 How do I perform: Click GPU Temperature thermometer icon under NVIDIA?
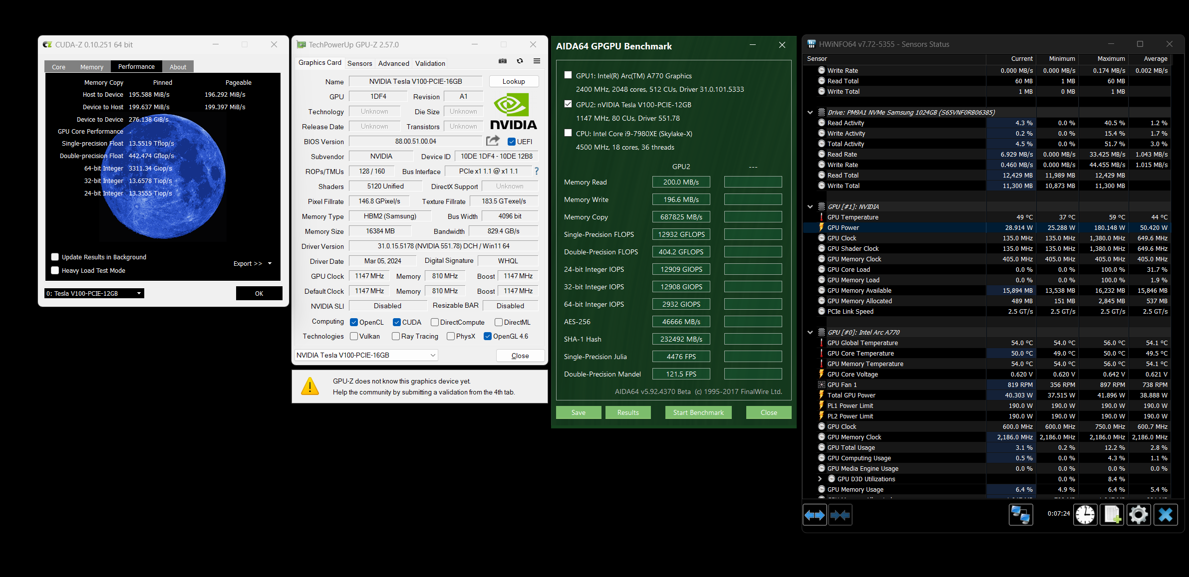pos(821,217)
